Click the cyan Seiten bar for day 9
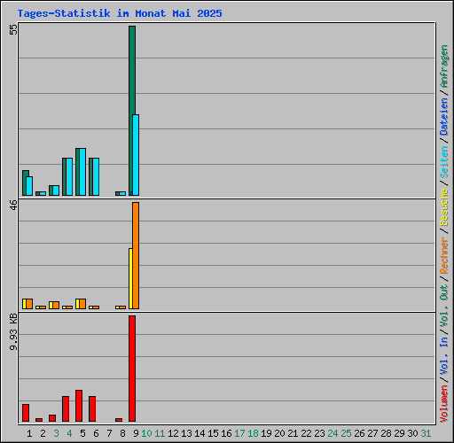Image resolution: width=454 pixels, height=443 pixels. tap(136, 155)
